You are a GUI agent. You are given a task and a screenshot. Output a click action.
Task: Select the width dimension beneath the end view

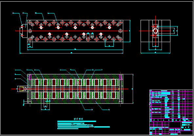click(155, 53)
